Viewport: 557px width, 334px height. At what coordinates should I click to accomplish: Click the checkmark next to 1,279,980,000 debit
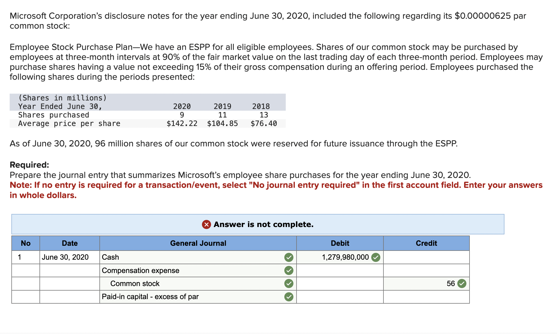pyautogui.click(x=376, y=257)
